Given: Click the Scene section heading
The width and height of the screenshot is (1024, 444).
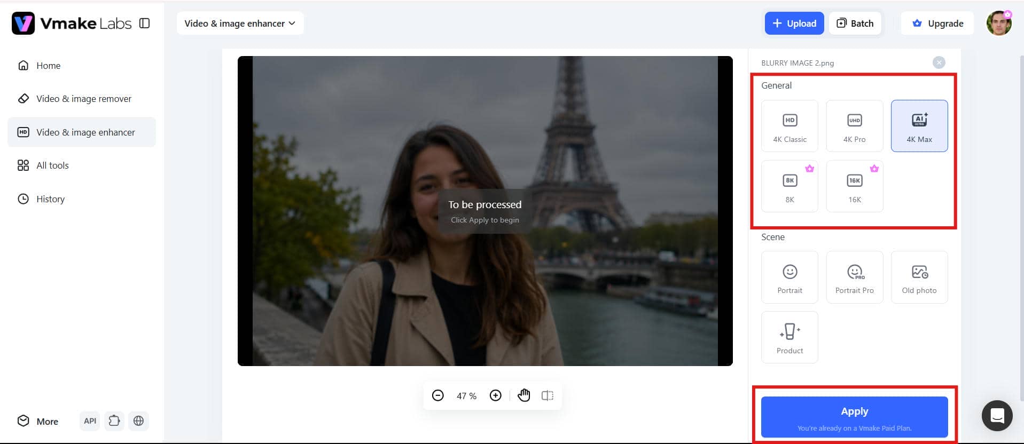Looking at the screenshot, I should click(773, 237).
